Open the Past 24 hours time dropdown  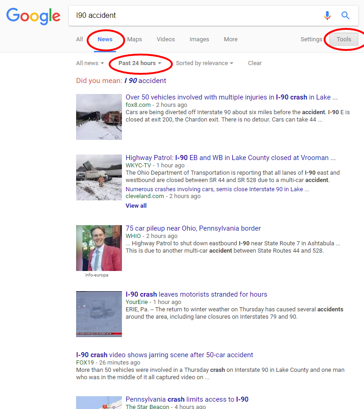140,63
